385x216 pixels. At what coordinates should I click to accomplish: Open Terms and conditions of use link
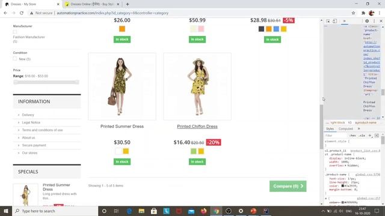[42, 130]
